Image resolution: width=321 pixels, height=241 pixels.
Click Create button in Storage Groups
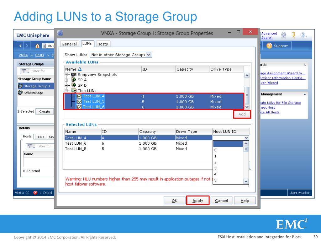(x=45, y=111)
